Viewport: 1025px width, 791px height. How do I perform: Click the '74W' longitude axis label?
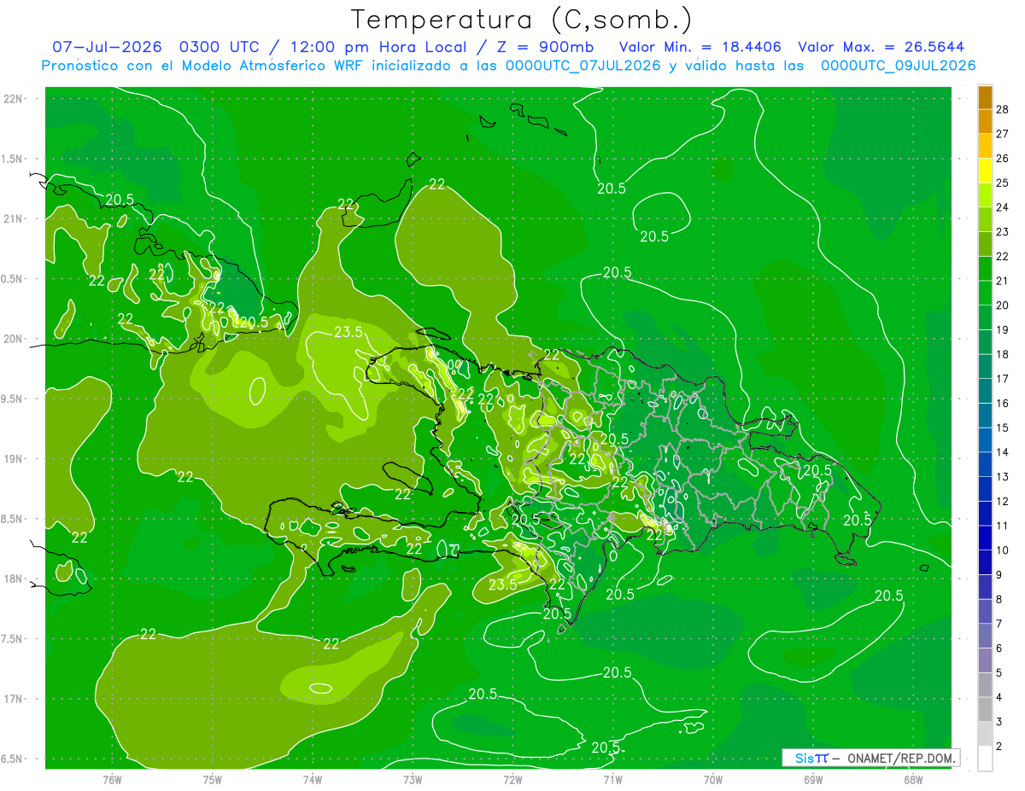click(313, 779)
